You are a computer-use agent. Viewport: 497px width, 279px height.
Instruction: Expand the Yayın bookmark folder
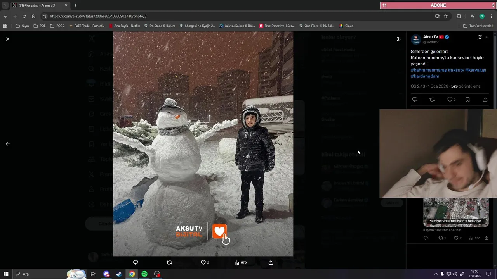coord(22,26)
